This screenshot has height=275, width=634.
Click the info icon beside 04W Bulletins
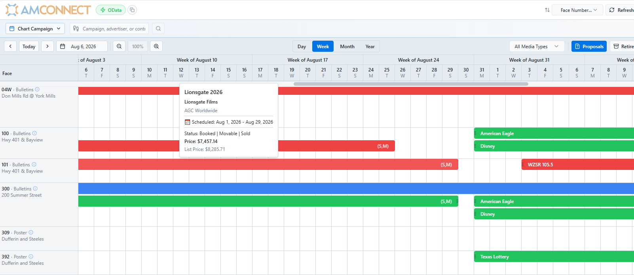(37, 89)
